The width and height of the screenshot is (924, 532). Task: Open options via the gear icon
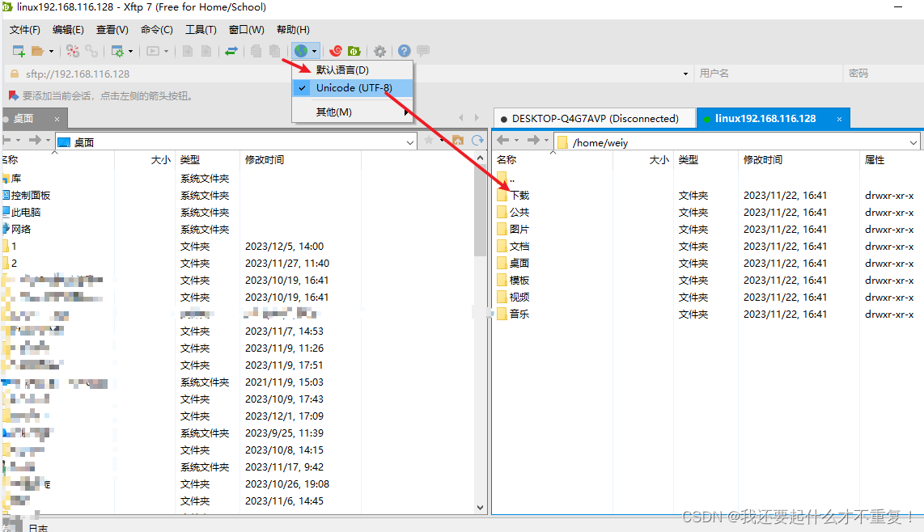point(380,50)
